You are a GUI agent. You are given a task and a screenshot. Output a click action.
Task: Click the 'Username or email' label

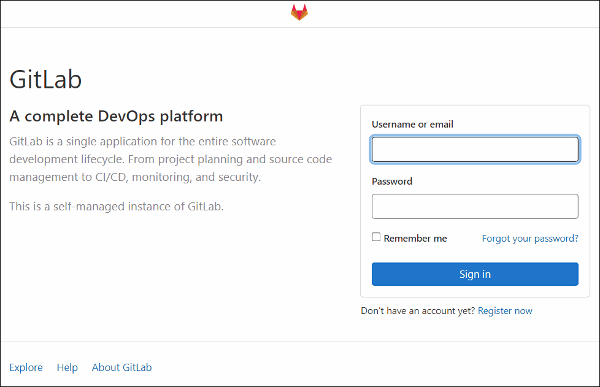point(412,125)
